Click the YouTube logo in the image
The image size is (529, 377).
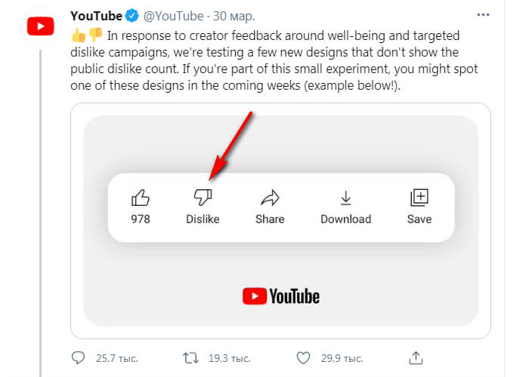point(281,296)
